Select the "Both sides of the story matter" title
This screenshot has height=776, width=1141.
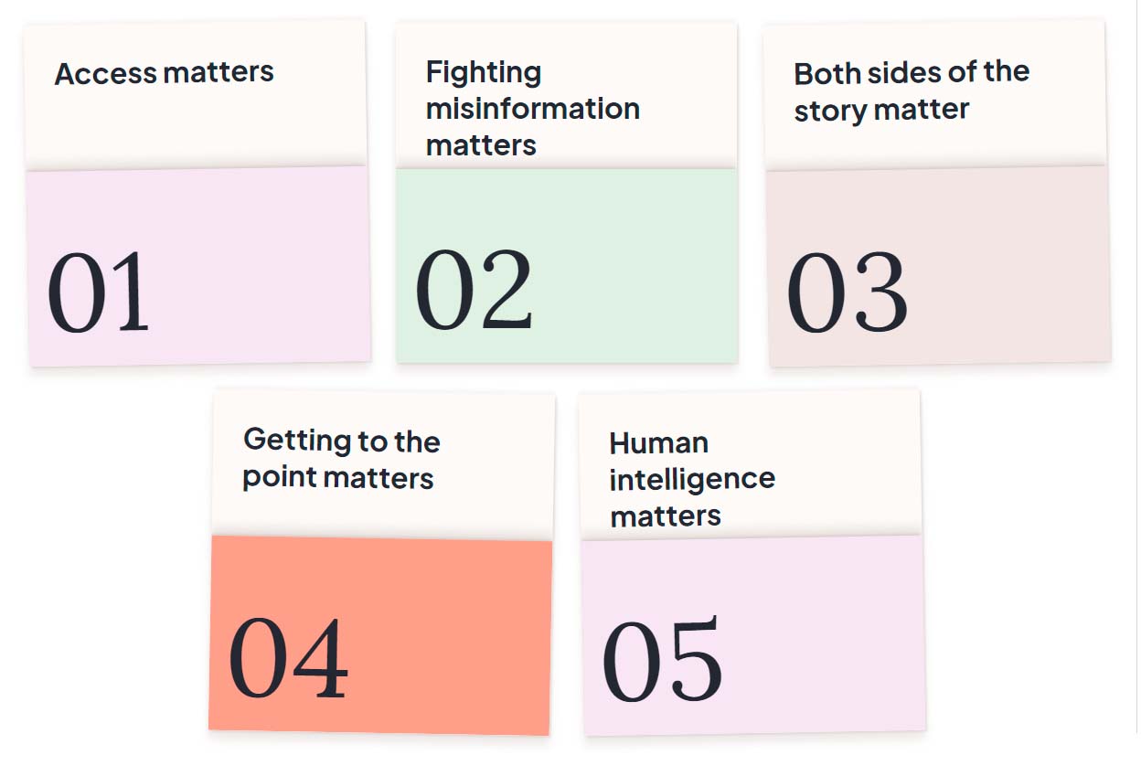pos(911,90)
